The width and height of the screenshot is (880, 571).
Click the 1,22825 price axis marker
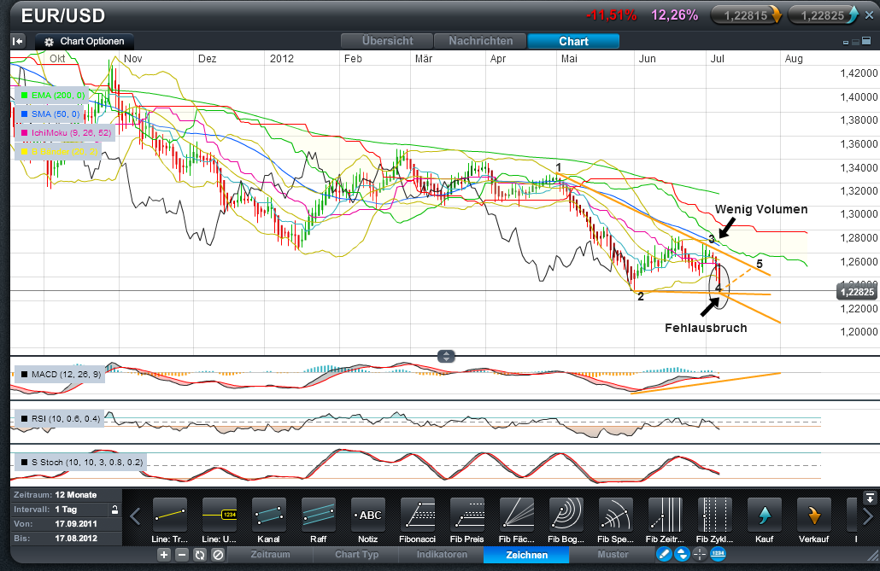856,292
